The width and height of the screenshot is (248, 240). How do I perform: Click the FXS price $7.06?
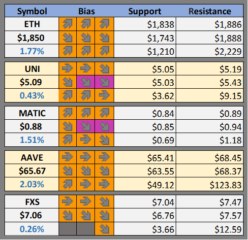pos(31,215)
